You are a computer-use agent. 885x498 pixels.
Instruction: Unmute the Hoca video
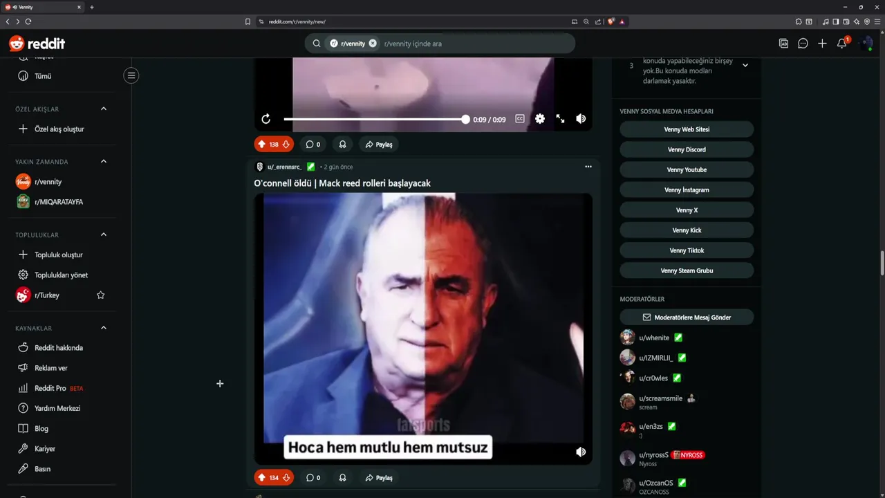[x=581, y=452]
